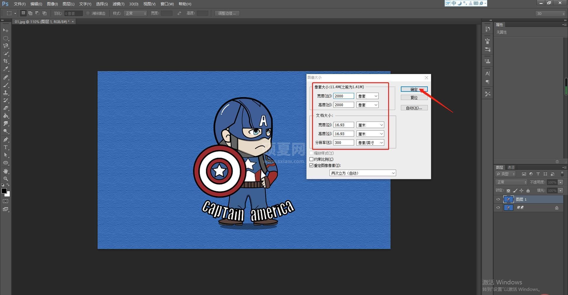Toggle Quick Mask mode
The width and height of the screenshot is (568, 295).
pyautogui.click(x=6, y=201)
